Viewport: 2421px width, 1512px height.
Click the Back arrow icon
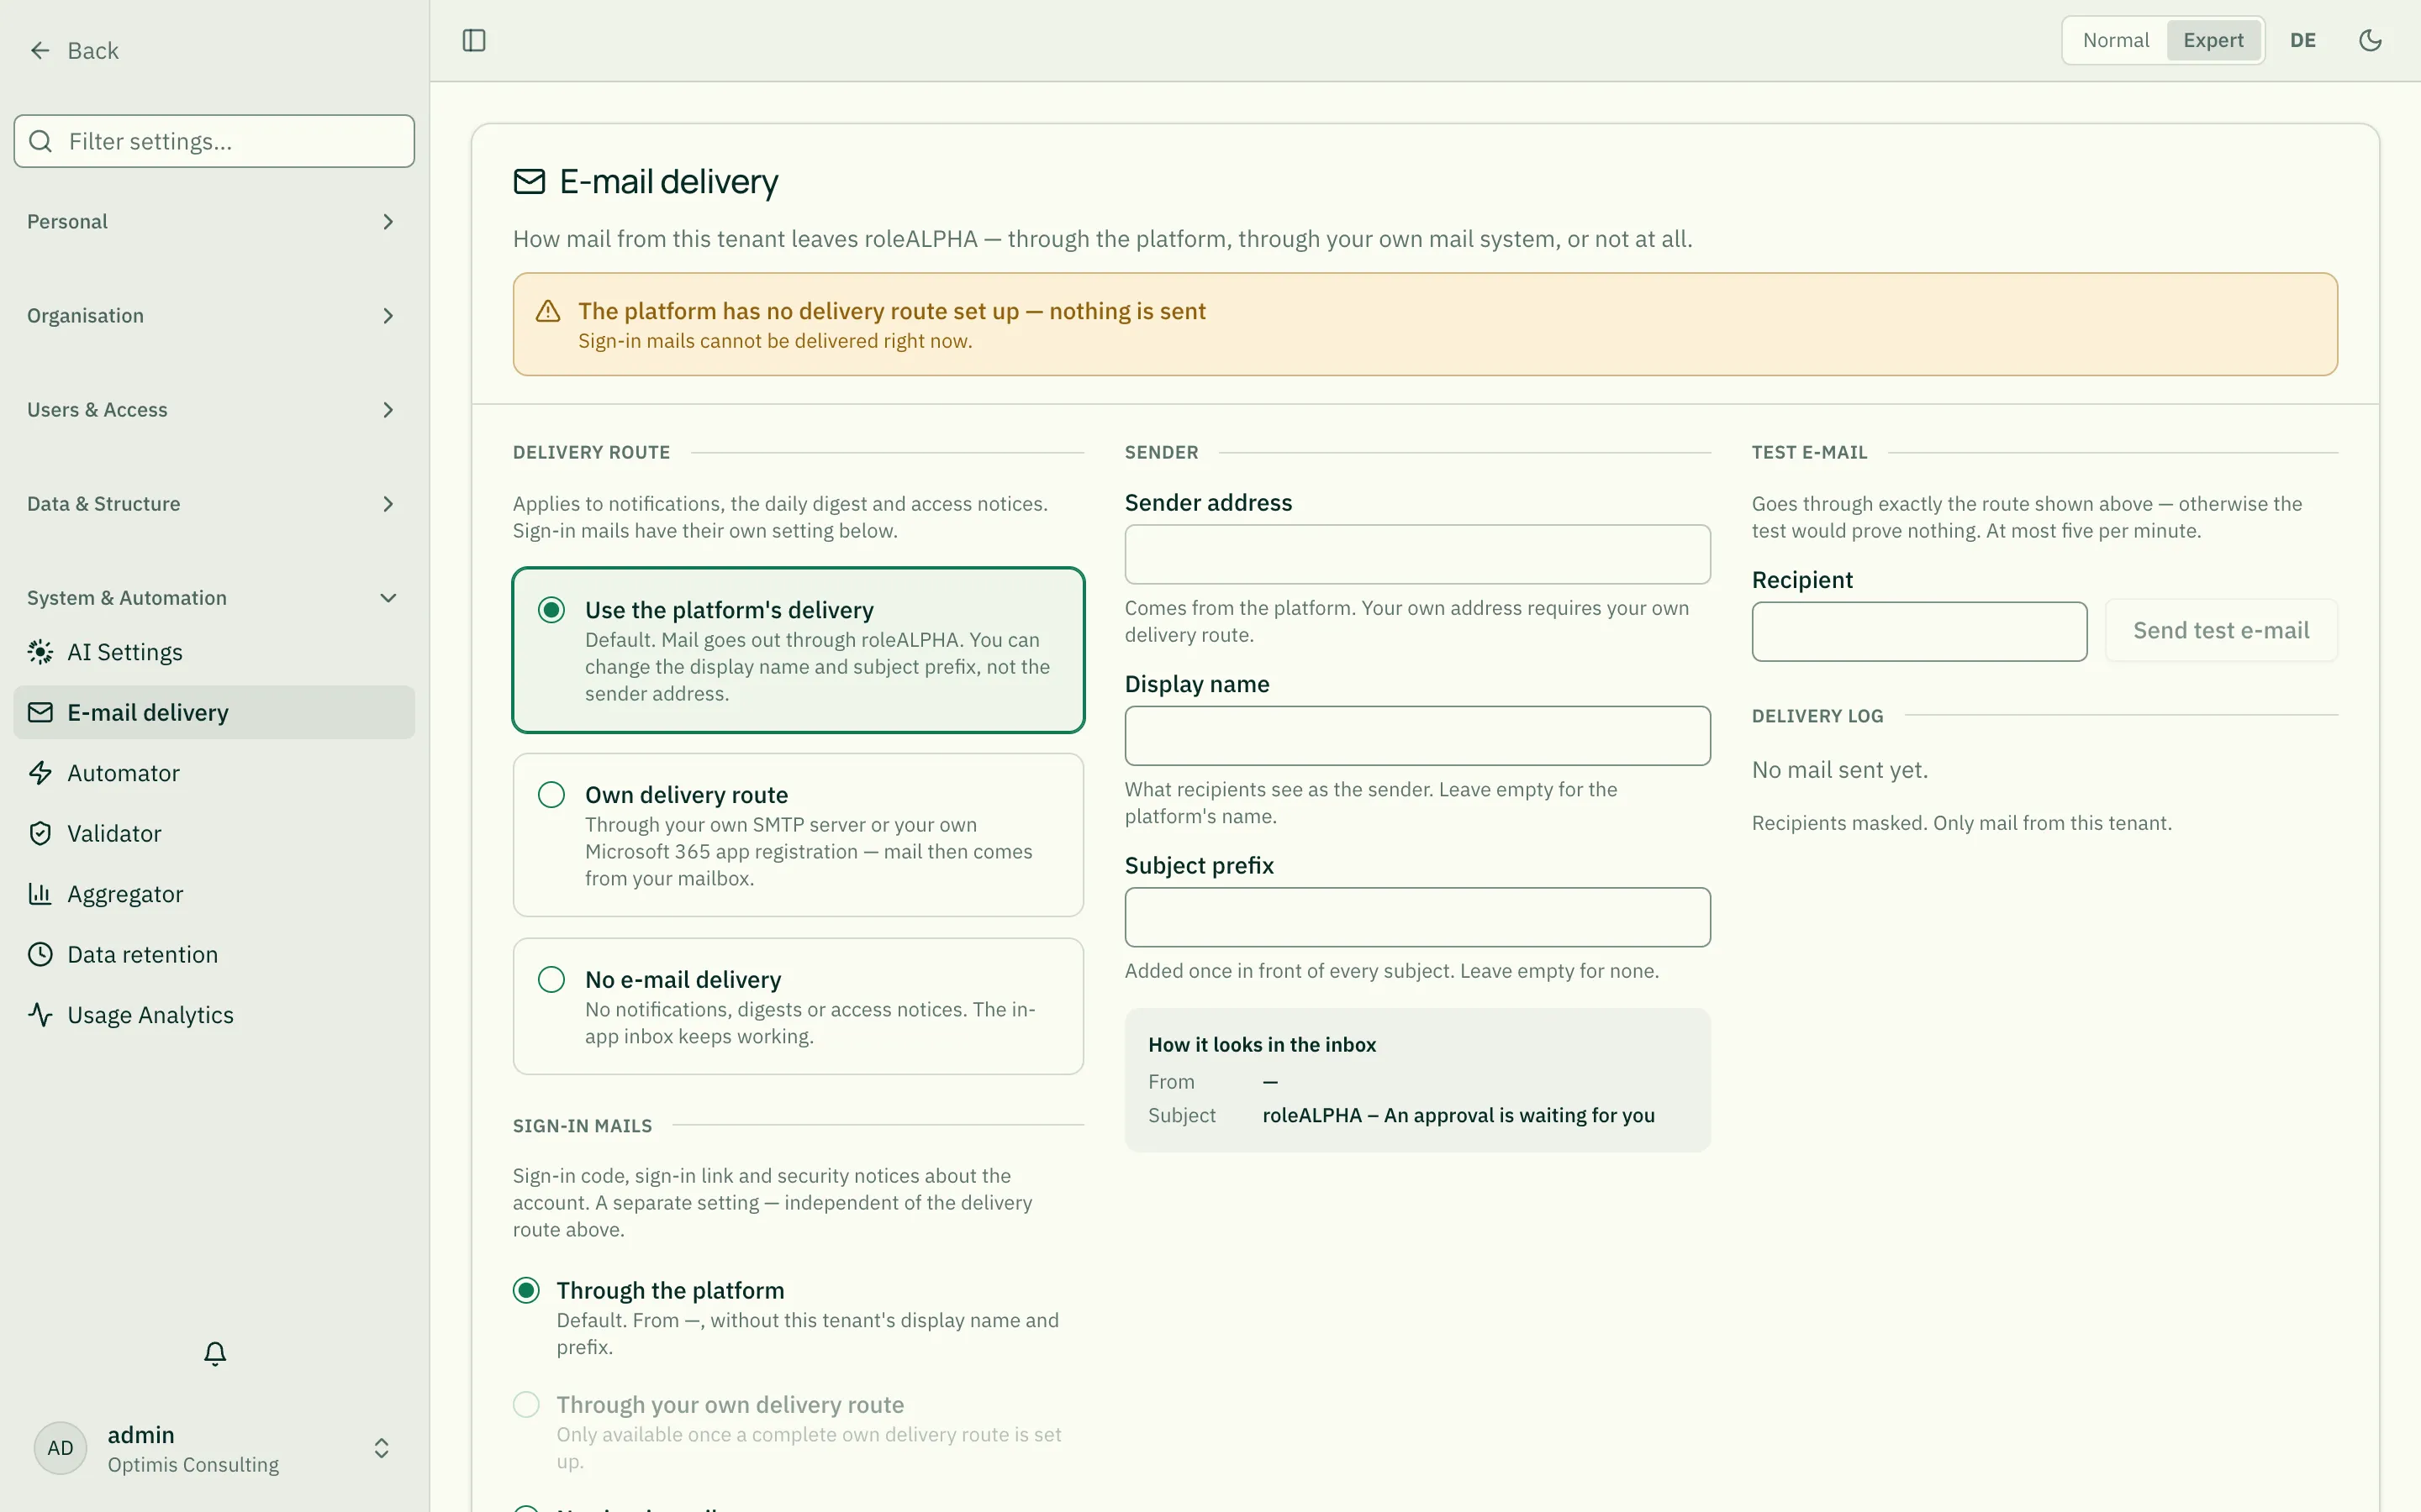[x=40, y=51]
